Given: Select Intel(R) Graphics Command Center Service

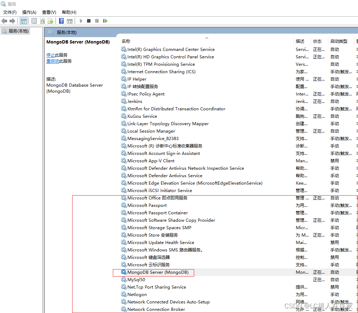Looking at the screenshot, I should tap(239, 50).
